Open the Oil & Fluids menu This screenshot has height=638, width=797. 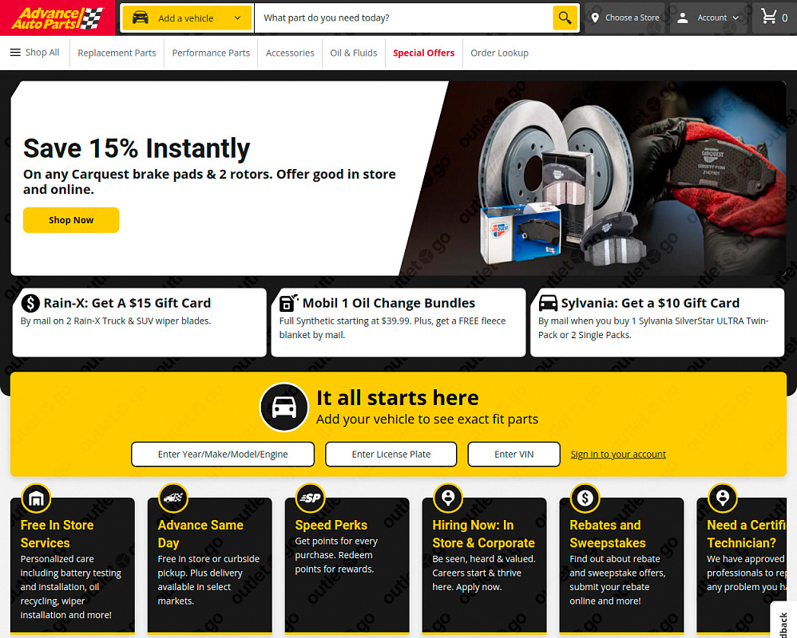coord(354,53)
